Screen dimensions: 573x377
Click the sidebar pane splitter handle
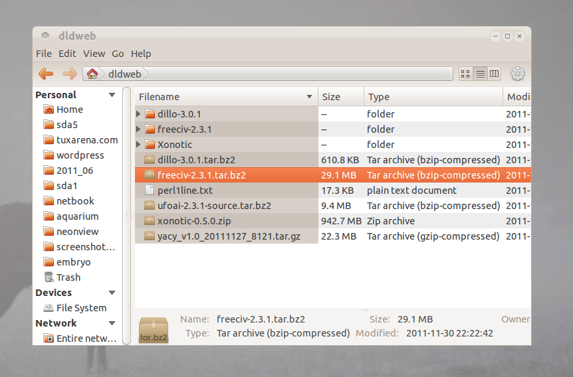[132, 216]
